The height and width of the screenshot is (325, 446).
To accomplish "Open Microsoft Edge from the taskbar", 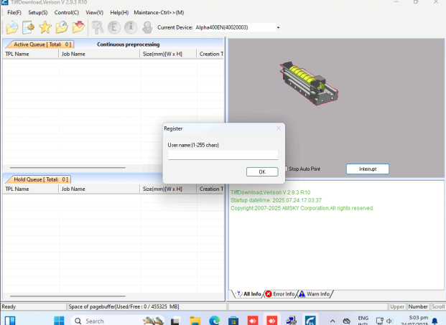I will pos(214,321).
